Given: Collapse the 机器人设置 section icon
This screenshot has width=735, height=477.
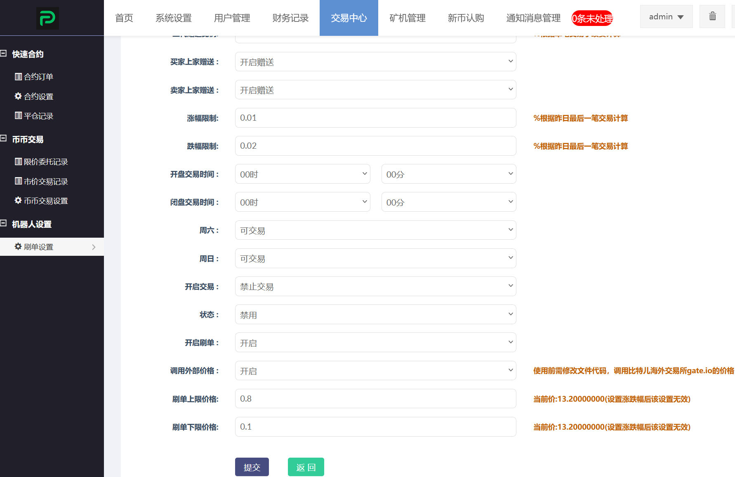Looking at the screenshot, I should click(x=4, y=224).
